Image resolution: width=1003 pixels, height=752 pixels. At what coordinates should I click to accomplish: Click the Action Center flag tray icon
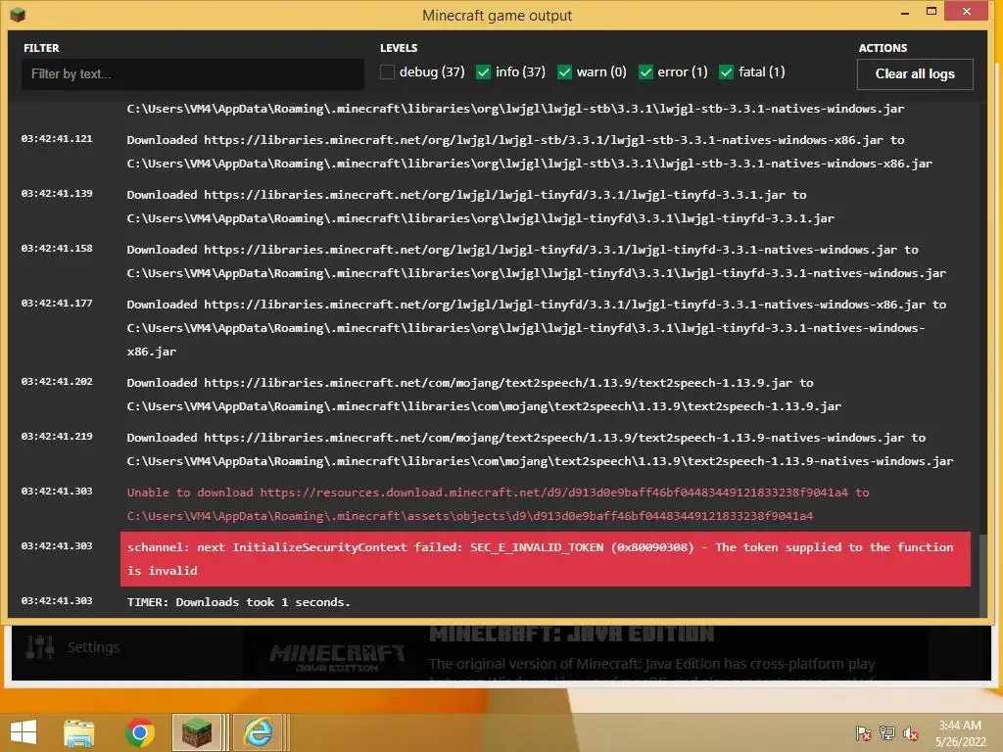[x=864, y=732]
